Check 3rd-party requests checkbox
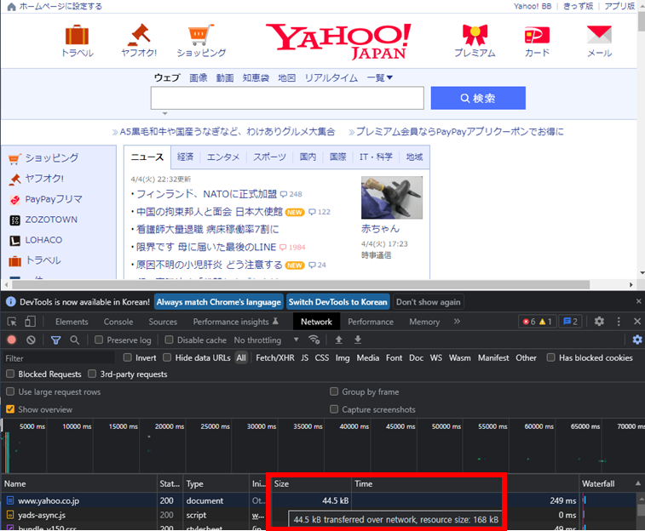The width and height of the screenshot is (645, 531). [92, 374]
